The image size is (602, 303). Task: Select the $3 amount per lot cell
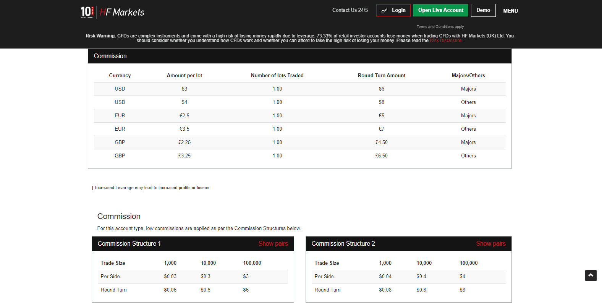(x=184, y=89)
